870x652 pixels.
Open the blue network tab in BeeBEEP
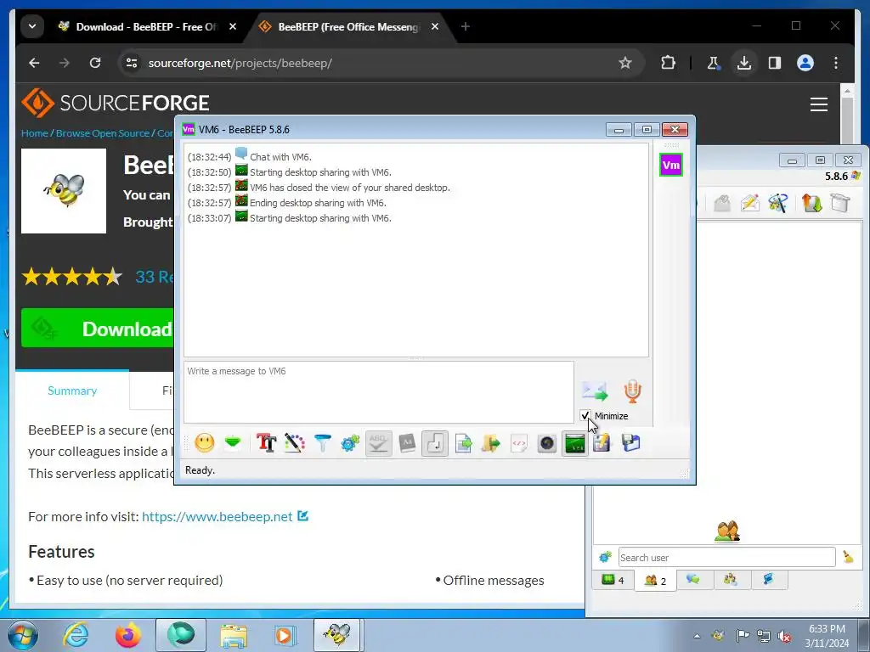[x=768, y=579]
